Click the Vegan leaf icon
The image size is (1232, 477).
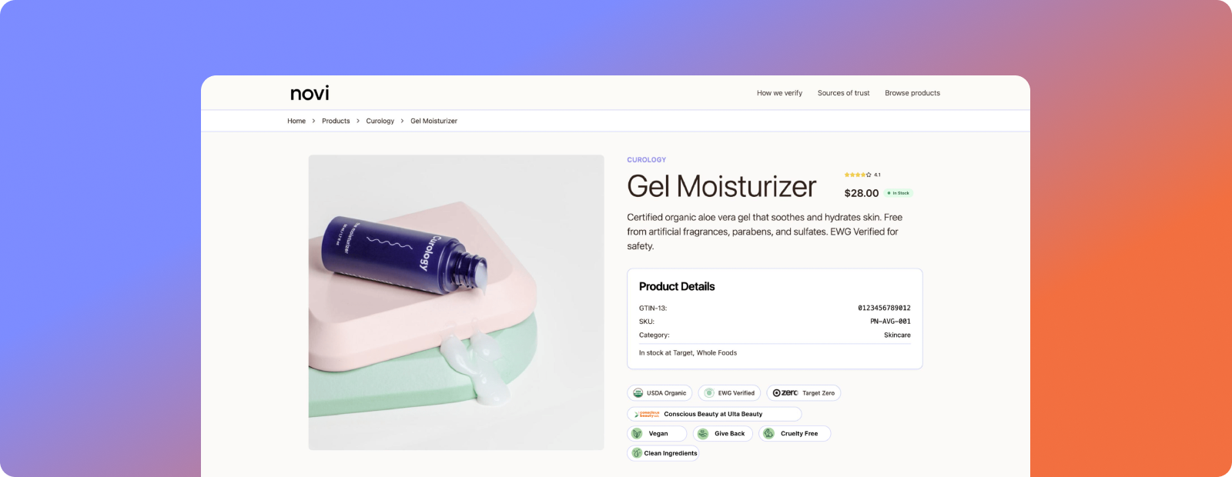pyautogui.click(x=637, y=434)
